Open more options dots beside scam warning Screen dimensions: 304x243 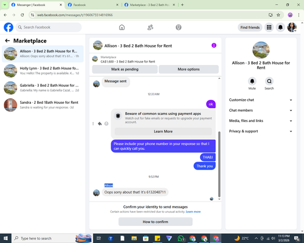93,123
